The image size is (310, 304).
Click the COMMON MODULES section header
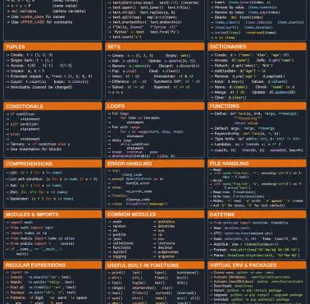[155, 214]
